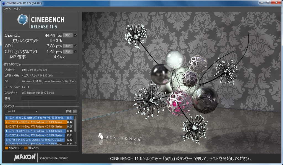Viewport: 283px width, 165px height.
Task: Click the CB-バージョン field 64 Bit
Action: 49,87
